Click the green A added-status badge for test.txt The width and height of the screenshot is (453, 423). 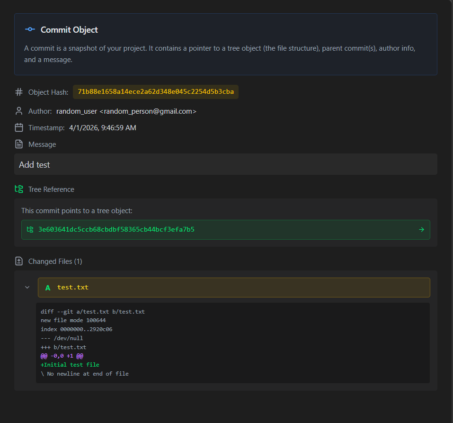point(48,288)
